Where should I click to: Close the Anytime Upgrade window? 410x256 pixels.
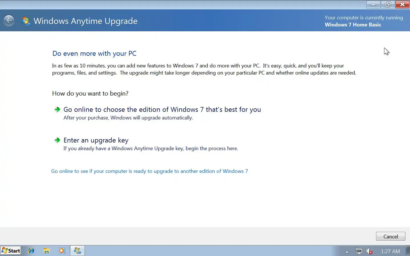[x=402, y=5]
